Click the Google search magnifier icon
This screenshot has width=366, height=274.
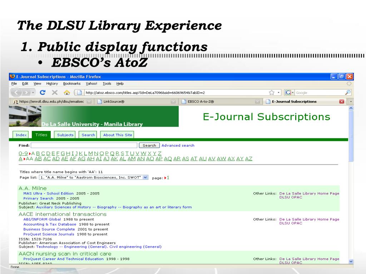click(347, 92)
